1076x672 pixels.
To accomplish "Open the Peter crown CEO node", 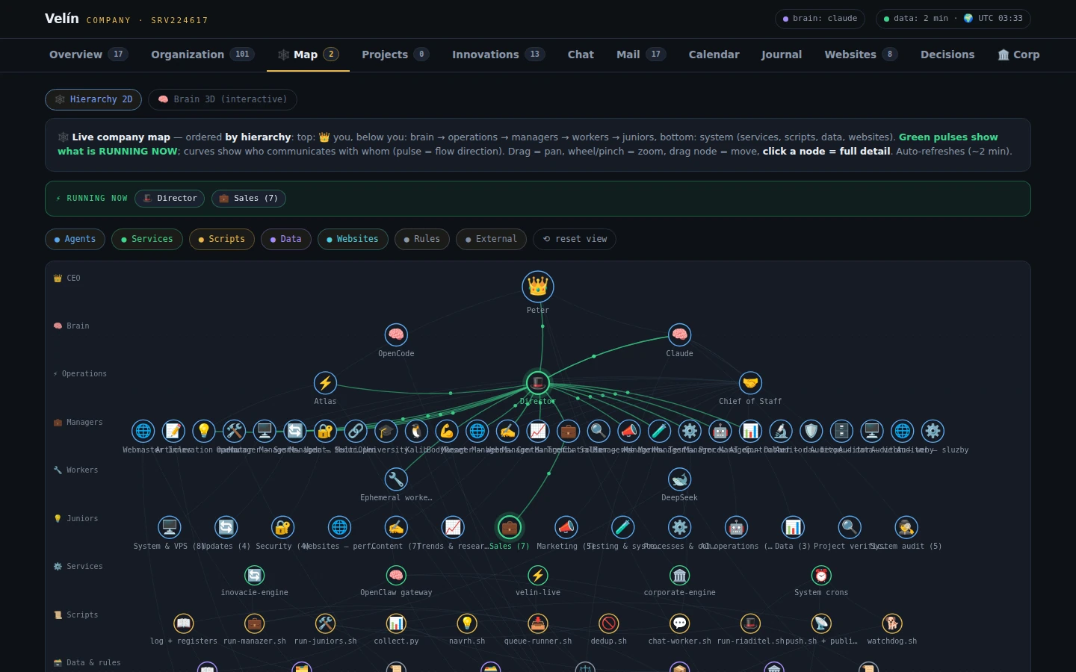I will [x=538, y=287].
